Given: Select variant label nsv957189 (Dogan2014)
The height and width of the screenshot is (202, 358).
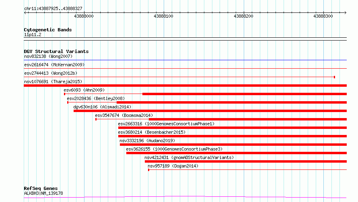Looking at the screenshot, I should coord(173,166).
